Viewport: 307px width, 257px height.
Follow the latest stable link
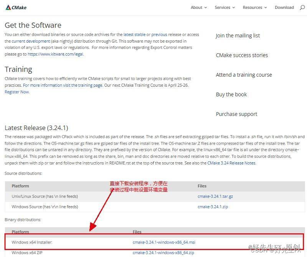pos(135,35)
